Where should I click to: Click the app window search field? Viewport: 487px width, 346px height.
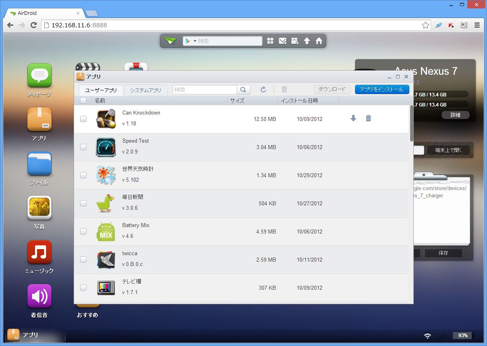[x=205, y=90]
